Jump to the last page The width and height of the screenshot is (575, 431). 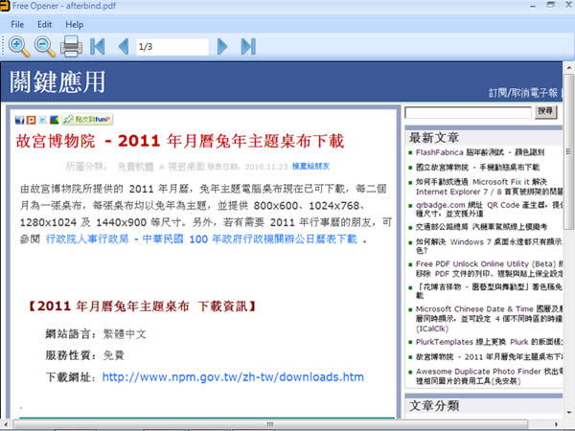point(248,47)
